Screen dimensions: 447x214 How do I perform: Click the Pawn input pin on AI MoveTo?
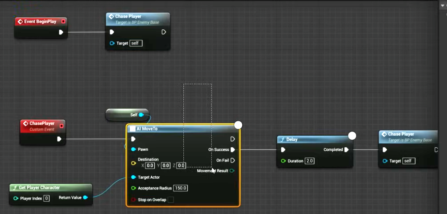133,149
